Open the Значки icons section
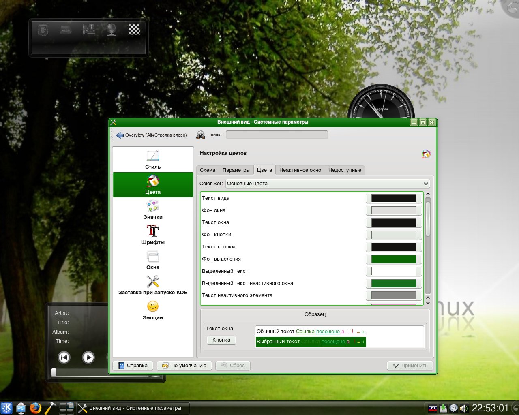 point(153,210)
